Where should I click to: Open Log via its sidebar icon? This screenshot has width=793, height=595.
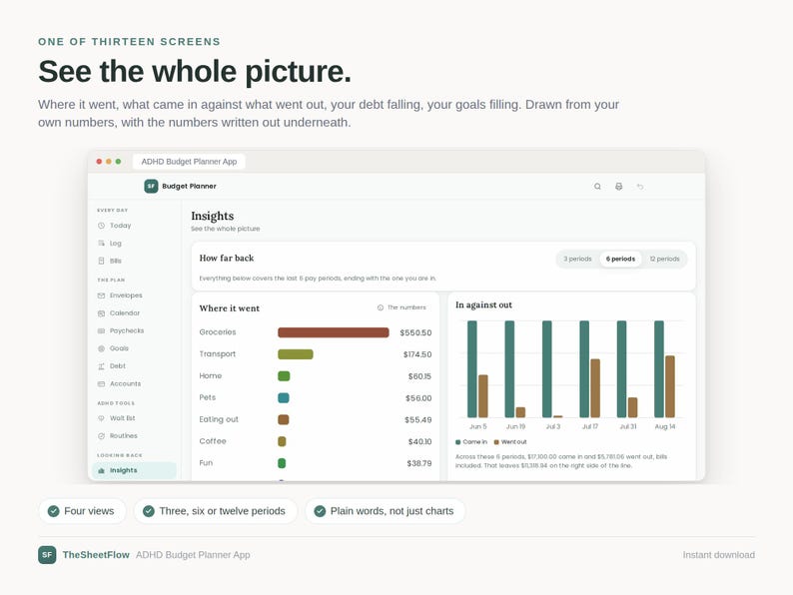click(101, 244)
